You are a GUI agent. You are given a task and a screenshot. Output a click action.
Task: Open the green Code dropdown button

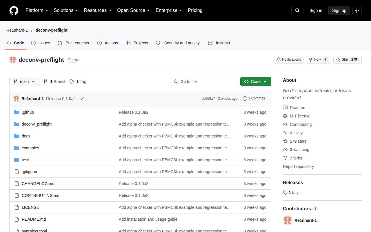pyautogui.click(x=256, y=81)
